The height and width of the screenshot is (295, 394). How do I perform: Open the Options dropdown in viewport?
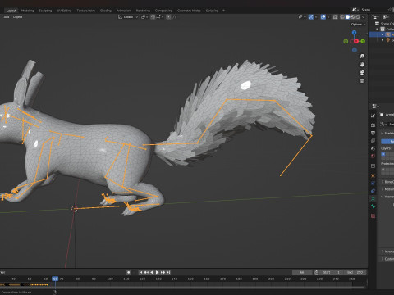click(x=358, y=25)
